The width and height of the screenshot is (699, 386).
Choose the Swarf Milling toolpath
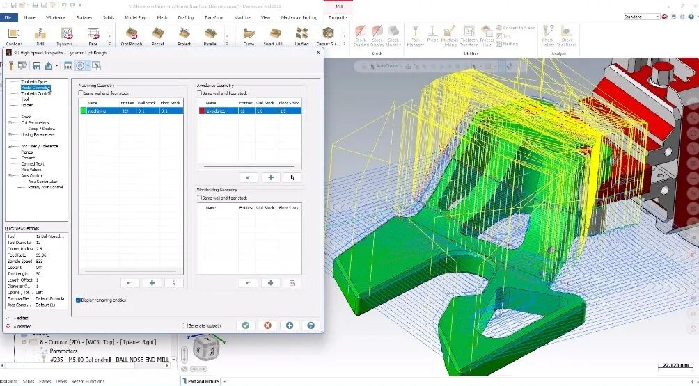tap(275, 36)
